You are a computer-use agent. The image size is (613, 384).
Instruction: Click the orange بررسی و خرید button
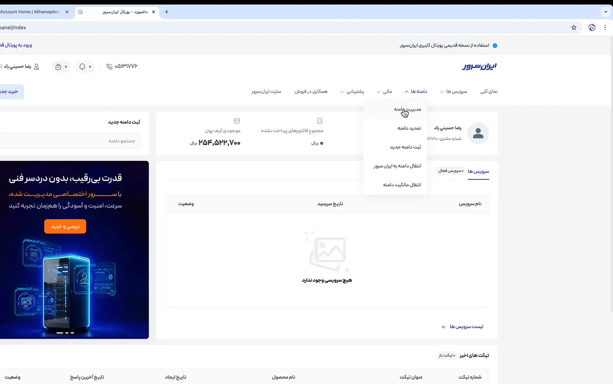point(65,227)
